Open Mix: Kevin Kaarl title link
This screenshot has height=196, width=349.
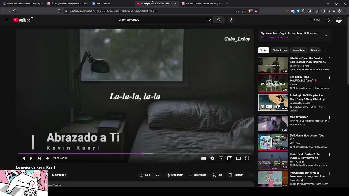(299, 117)
